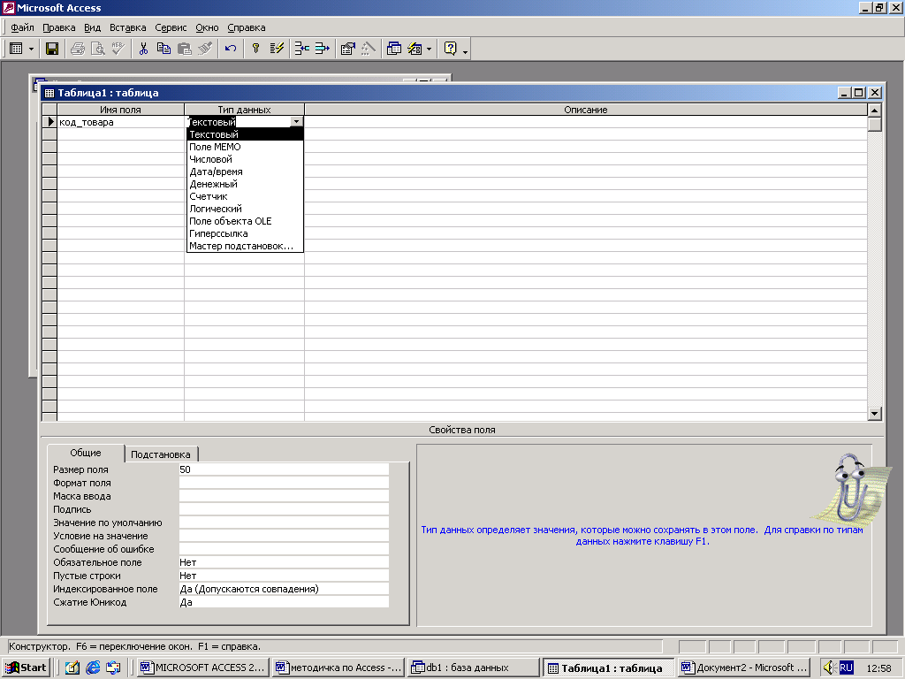The height and width of the screenshot is (679, 905).
Task: Open the Вид menu
Action: point(92,27)
